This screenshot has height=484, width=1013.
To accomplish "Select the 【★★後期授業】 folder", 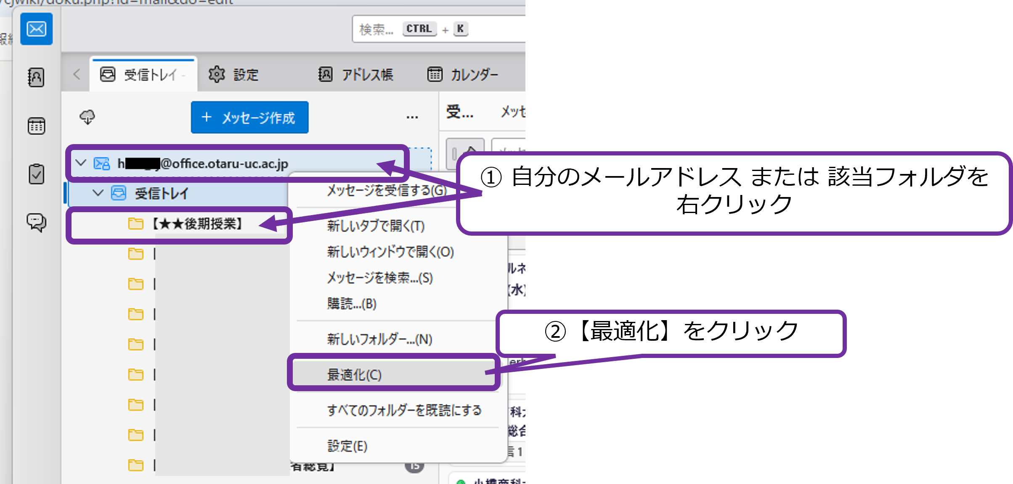I will click(197, 224).
